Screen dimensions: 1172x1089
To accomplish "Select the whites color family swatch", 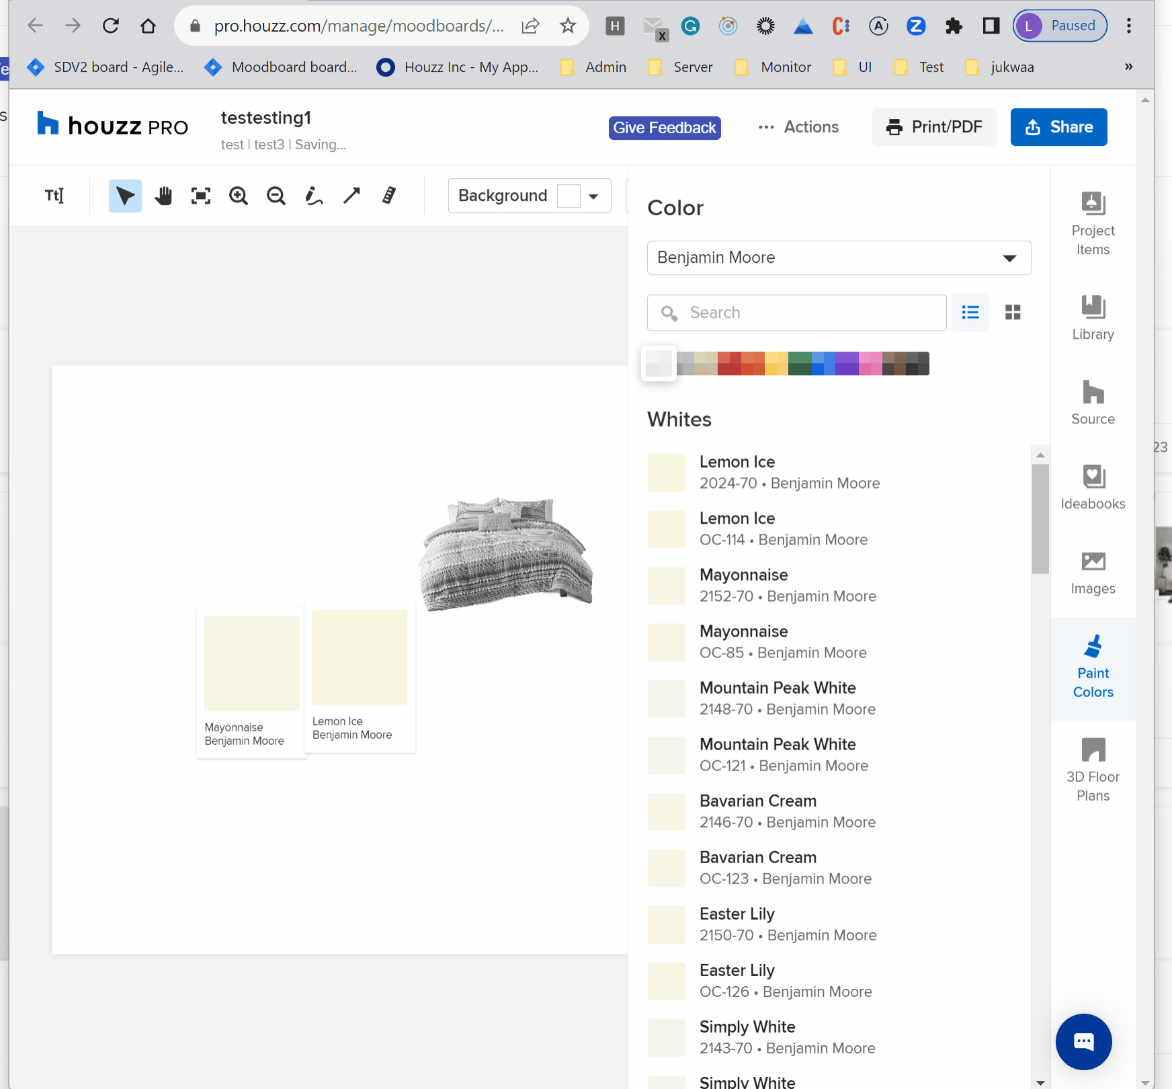I will (x=659, y=364).
